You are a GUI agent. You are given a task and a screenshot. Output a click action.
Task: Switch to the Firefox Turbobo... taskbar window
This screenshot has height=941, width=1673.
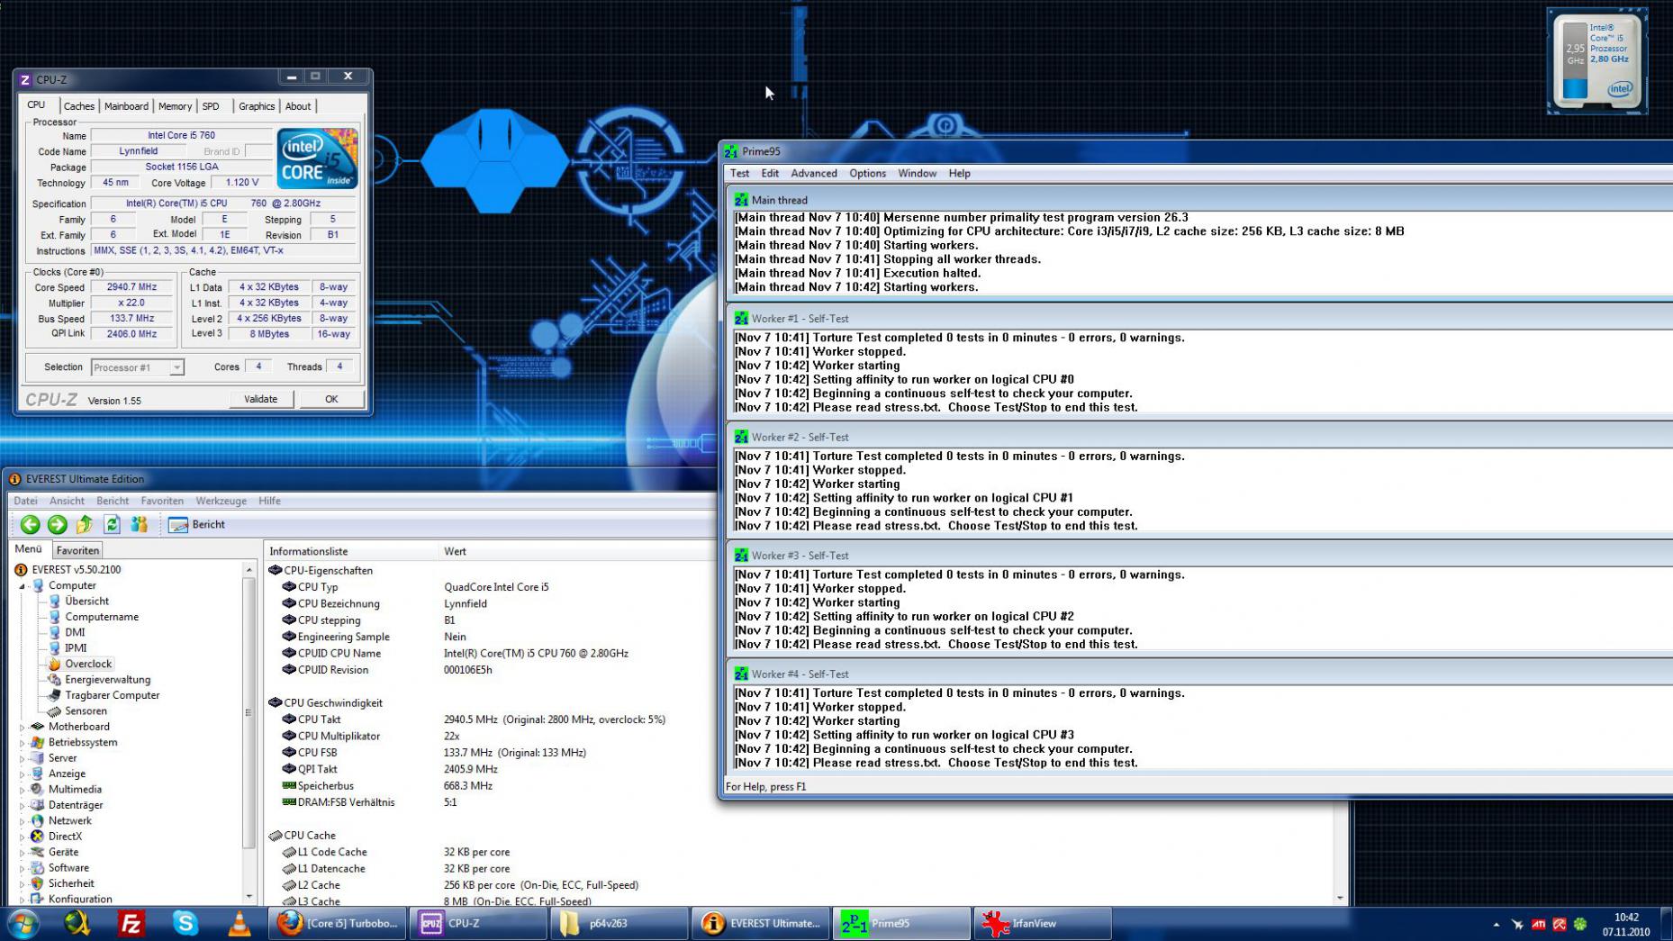tap(338, 924)
